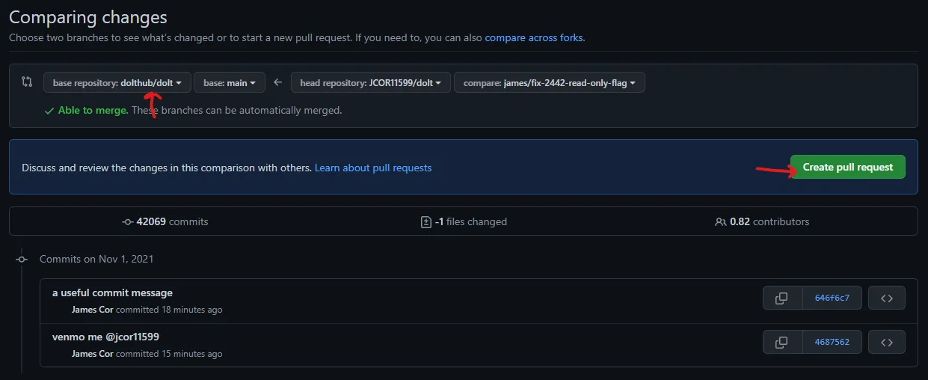Open 'venmo me @jcor11599' commit
This screenshot has height=380, width=928.
coord(105,337)
